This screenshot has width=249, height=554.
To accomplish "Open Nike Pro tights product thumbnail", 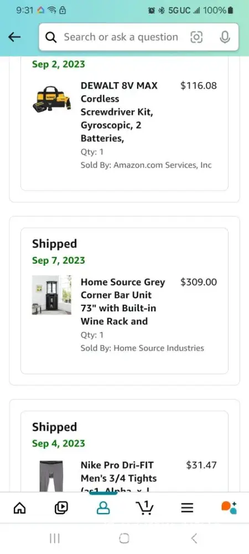I will click(51, 475).
